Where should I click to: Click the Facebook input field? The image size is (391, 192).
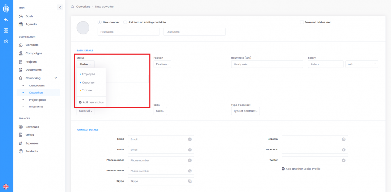point(315,150)
